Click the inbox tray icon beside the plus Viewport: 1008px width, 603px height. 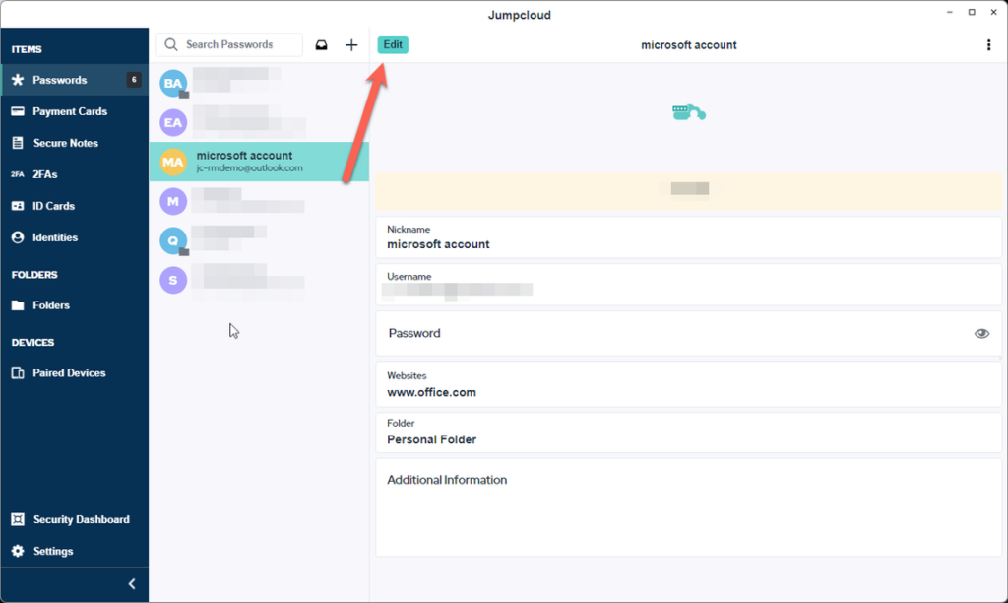click(x=322, y=44)
